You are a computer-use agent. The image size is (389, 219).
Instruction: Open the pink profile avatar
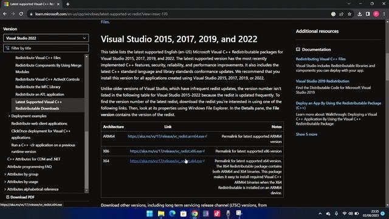376,14
